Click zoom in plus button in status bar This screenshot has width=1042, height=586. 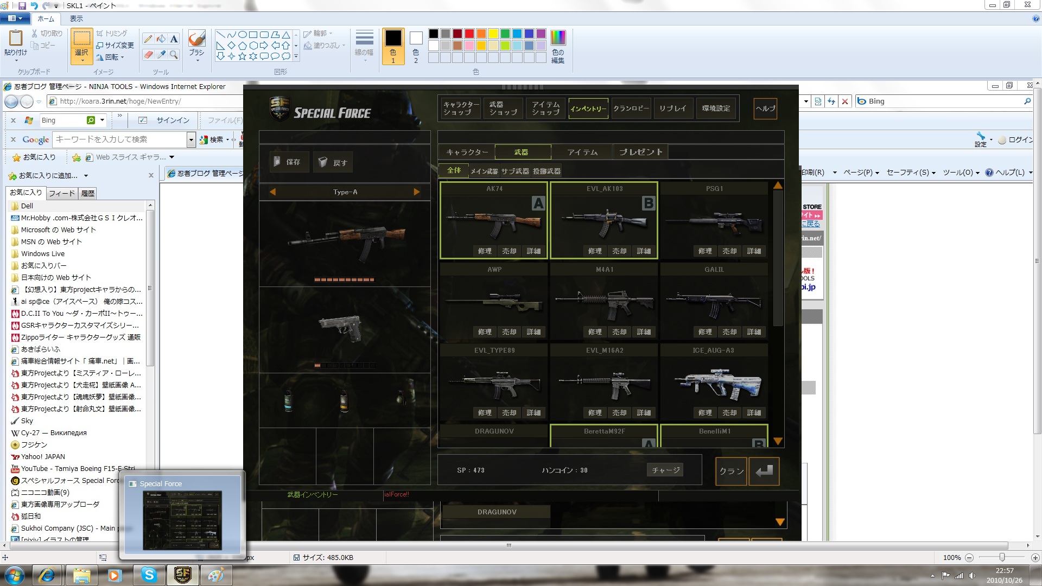coord(1035,558)
